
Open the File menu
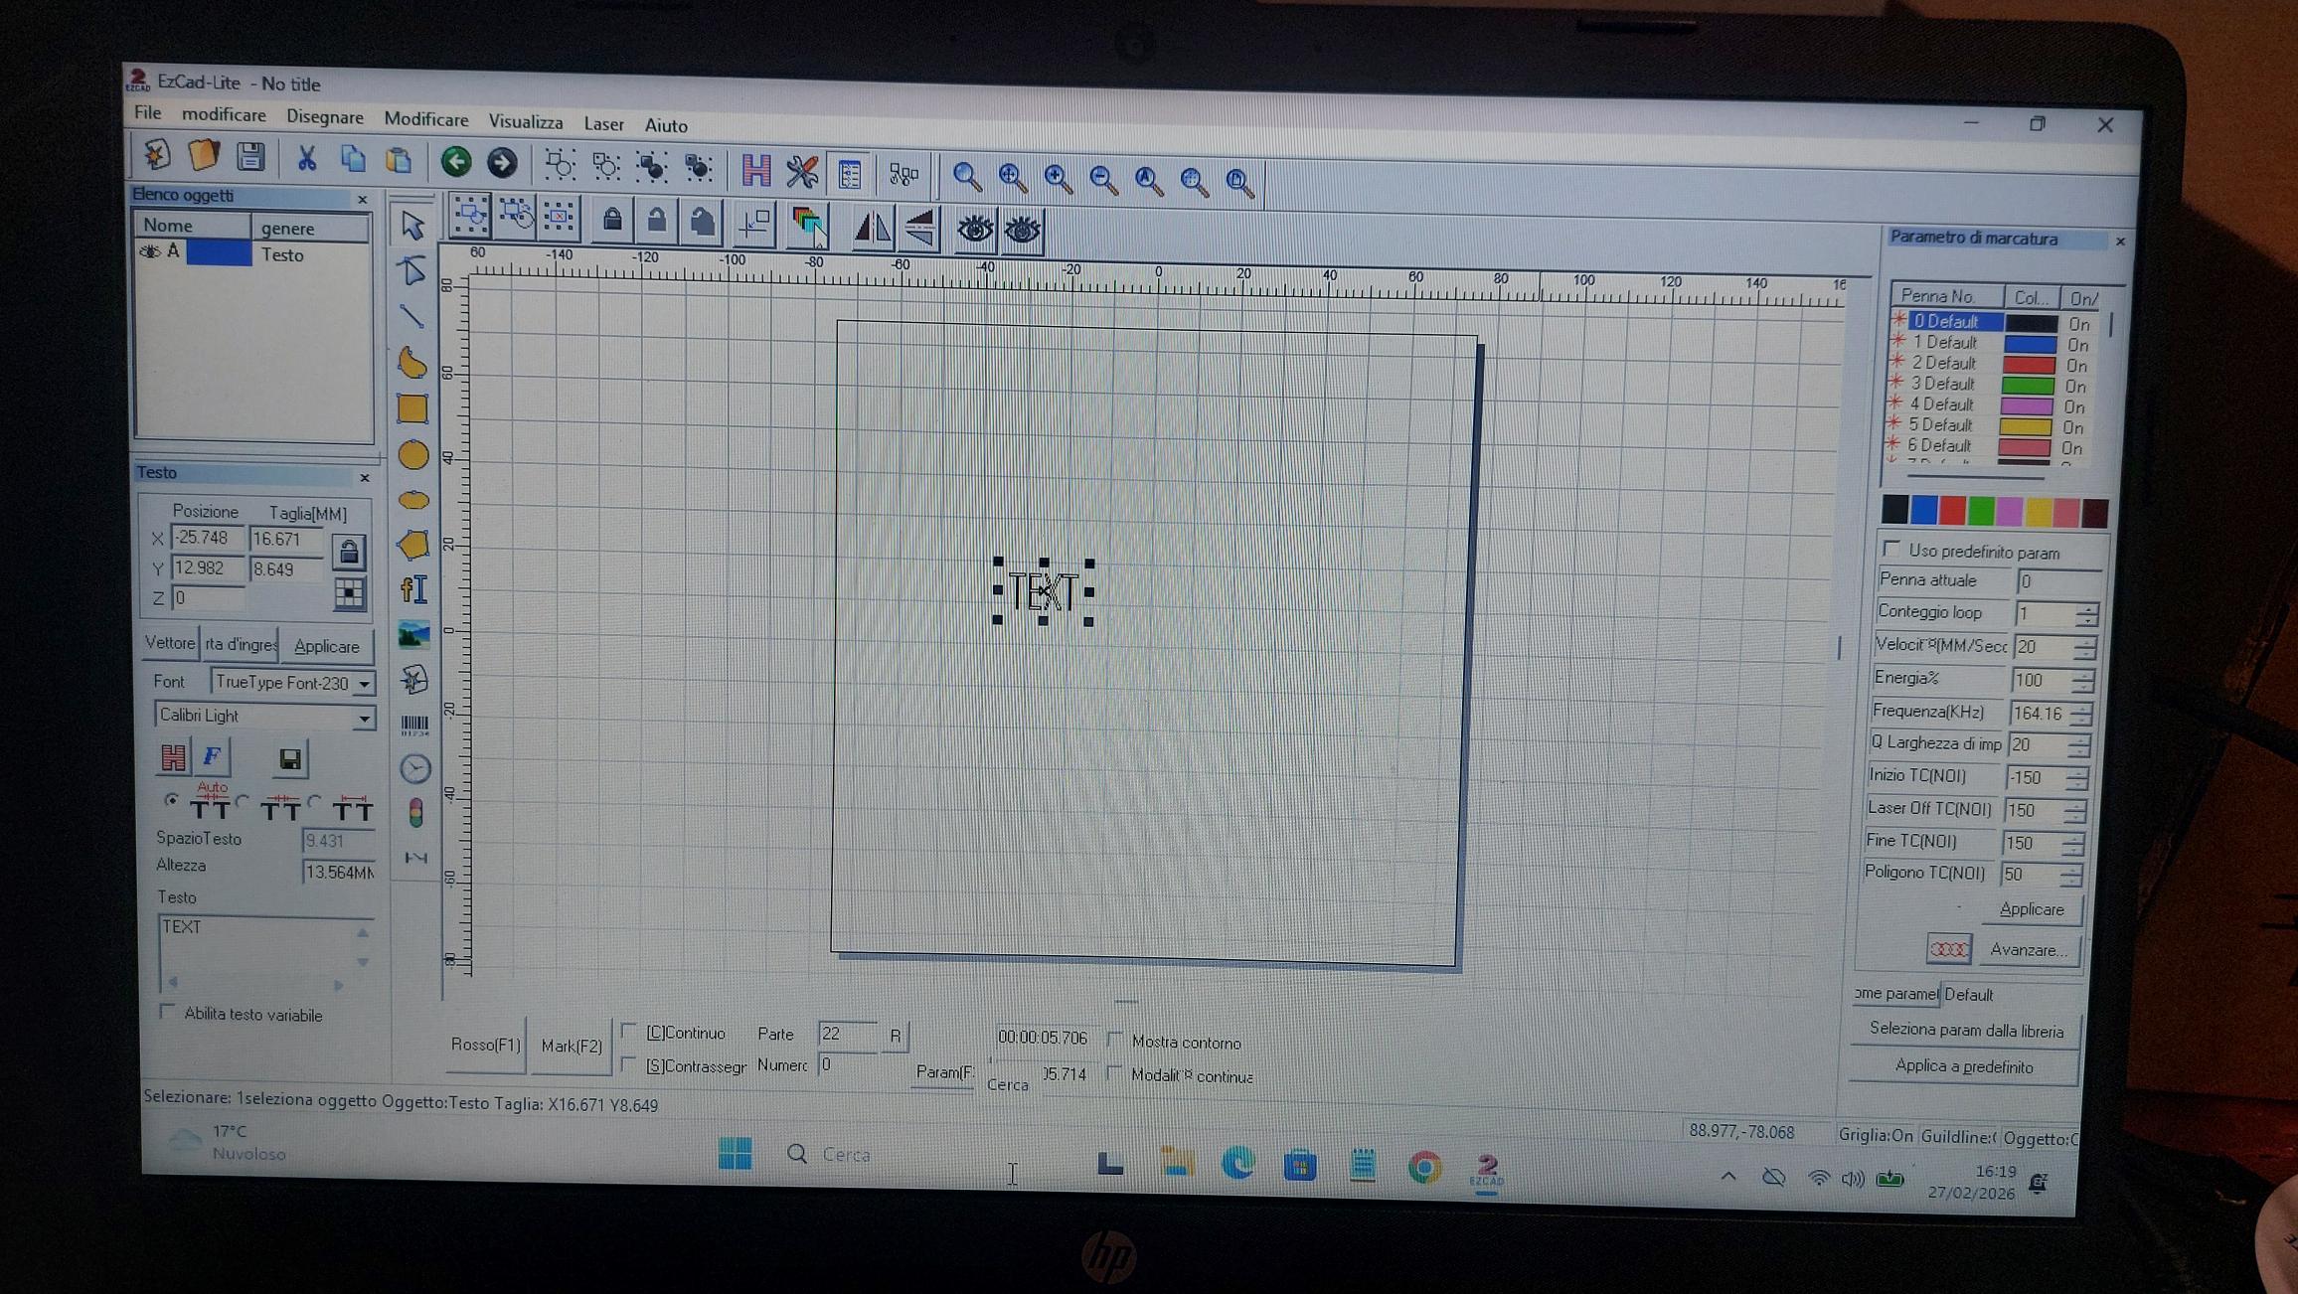tap(147, 113)
